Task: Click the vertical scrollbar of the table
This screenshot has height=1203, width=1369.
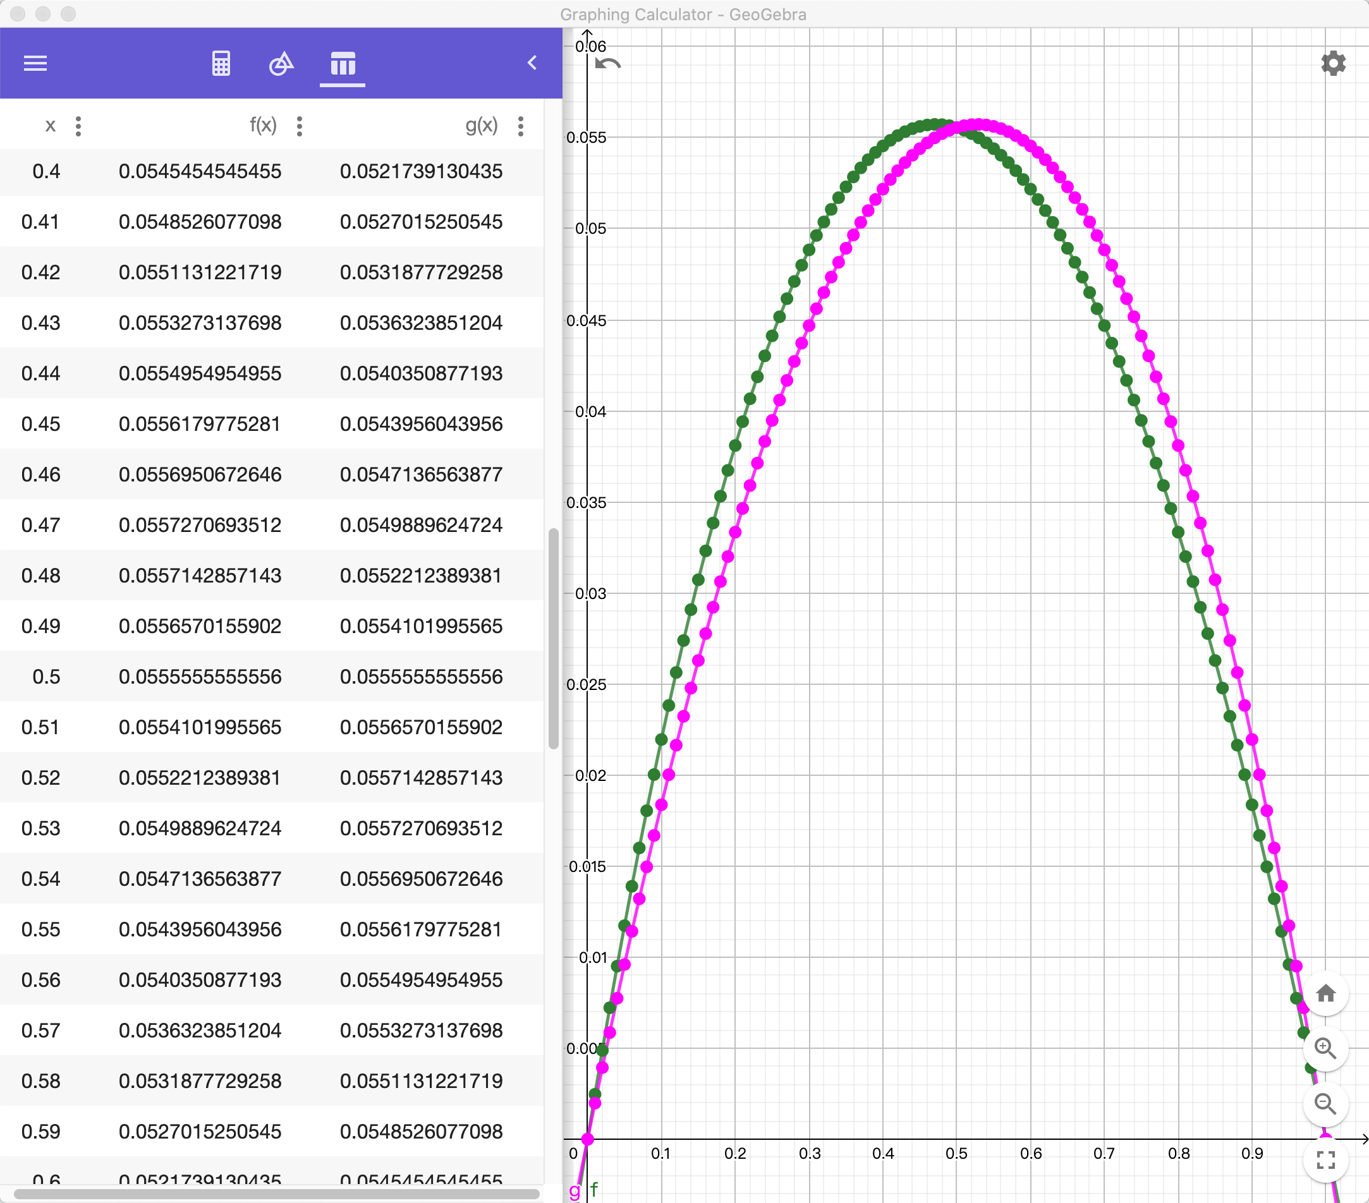Action: click(553, 639)
